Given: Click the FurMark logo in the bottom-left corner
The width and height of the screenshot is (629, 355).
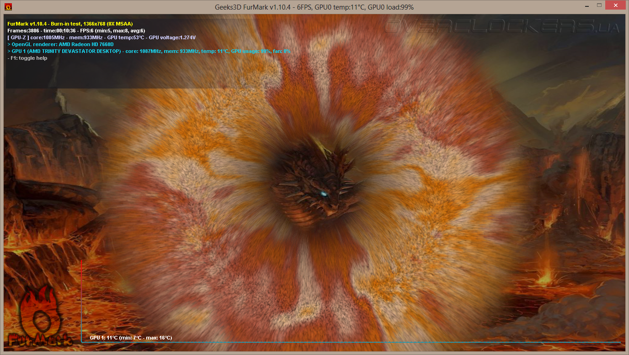Looking at the screenshot, I should coord(40,316).
